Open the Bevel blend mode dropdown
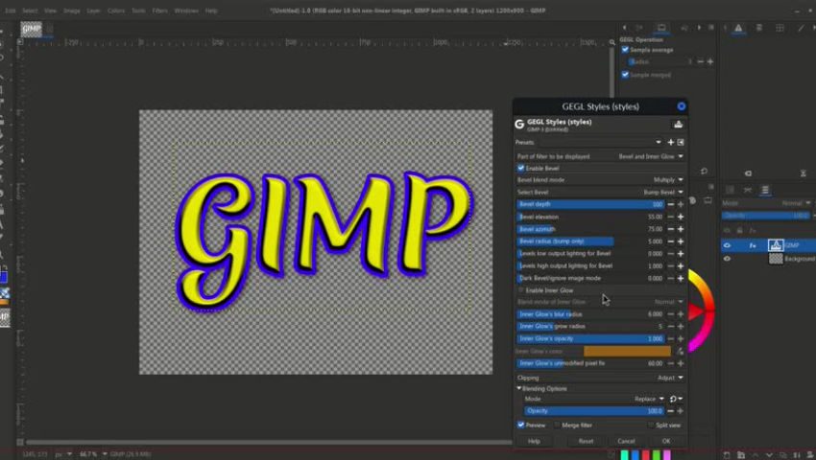Screen dimensions: 816x460 click(681, 179)
